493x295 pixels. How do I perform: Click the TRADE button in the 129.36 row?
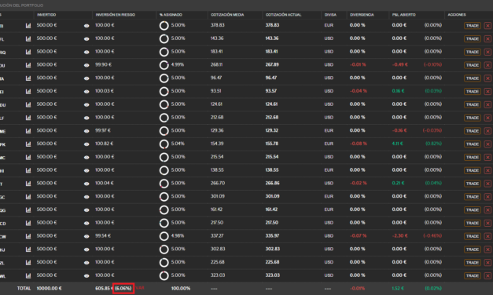(473, 131)
